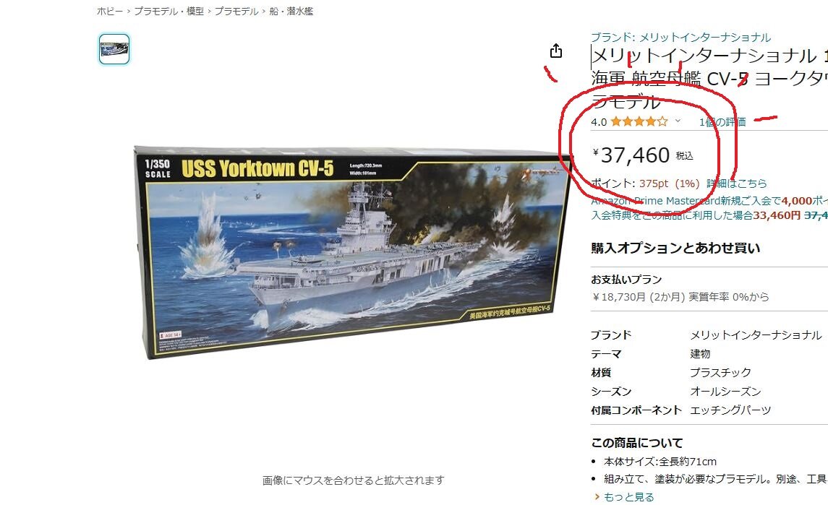Image resolution: width=828 pixels, height=505 pixels.
Task: Open 詳細はこちら points details link
Action: point(737,184)
